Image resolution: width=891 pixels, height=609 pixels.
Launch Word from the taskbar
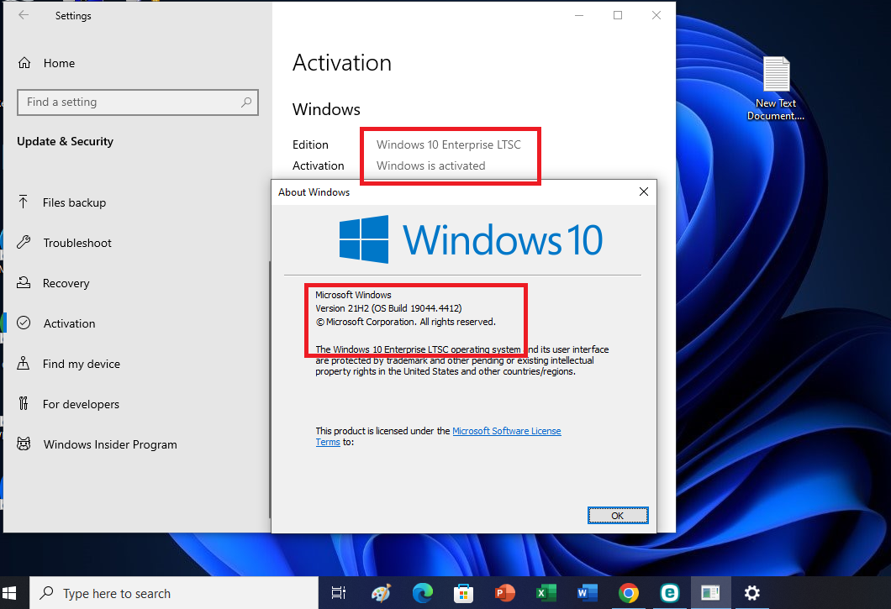coord(587,593)
